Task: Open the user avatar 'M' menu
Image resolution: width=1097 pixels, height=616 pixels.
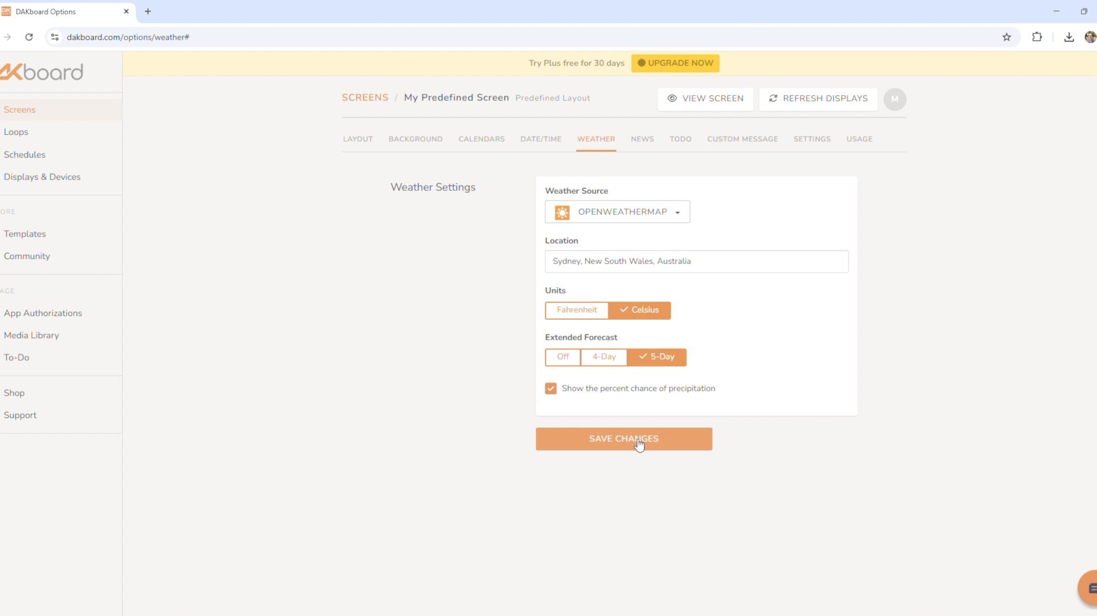Action: click(x=894, y=99)
